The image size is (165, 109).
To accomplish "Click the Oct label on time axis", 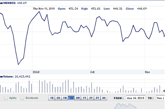I will [x=92, y=72].
